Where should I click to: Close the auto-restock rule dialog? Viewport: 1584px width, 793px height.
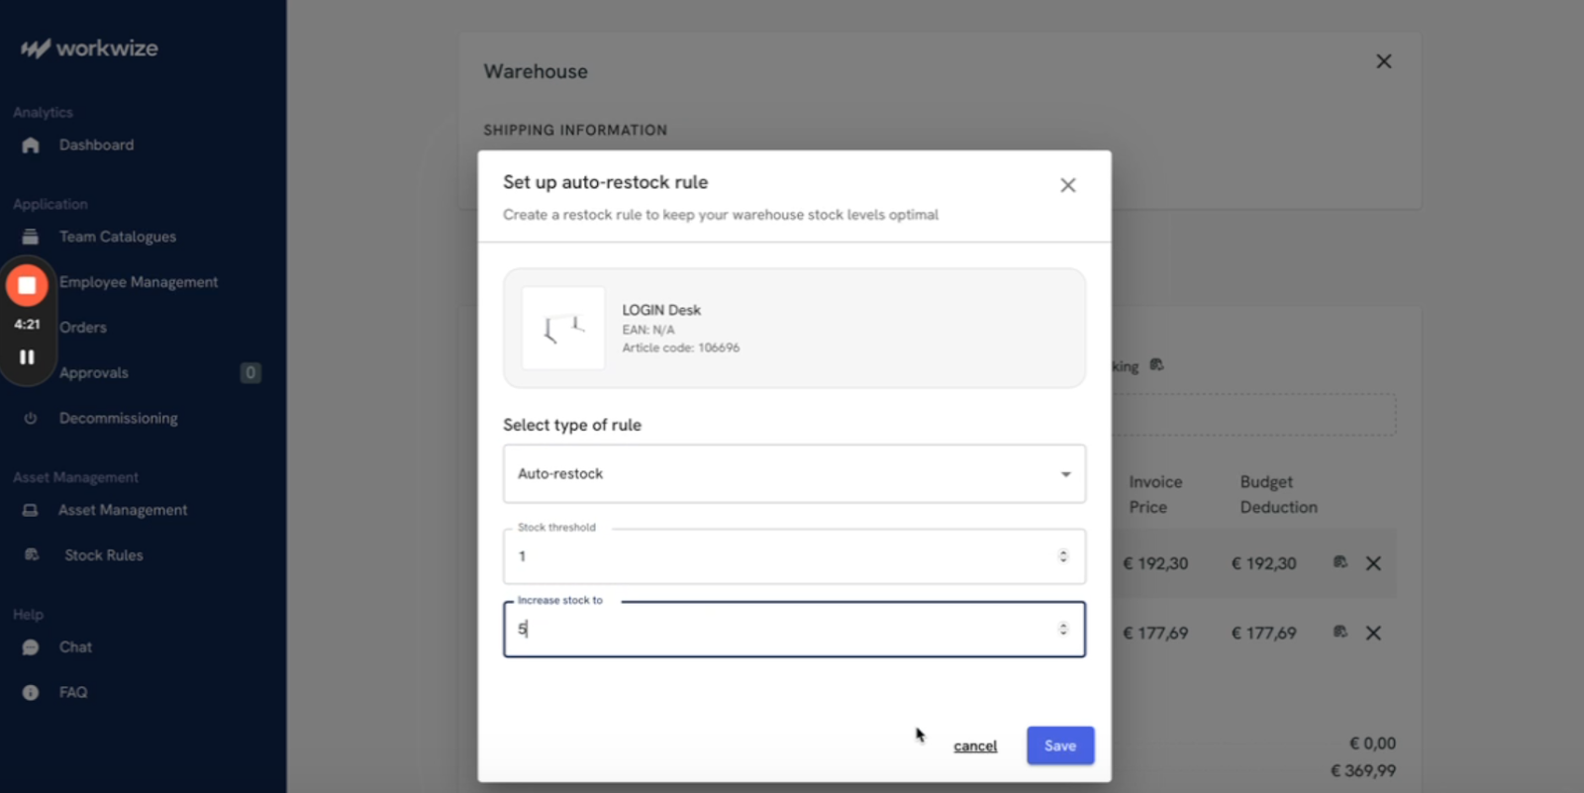[x=1067, y=185]
